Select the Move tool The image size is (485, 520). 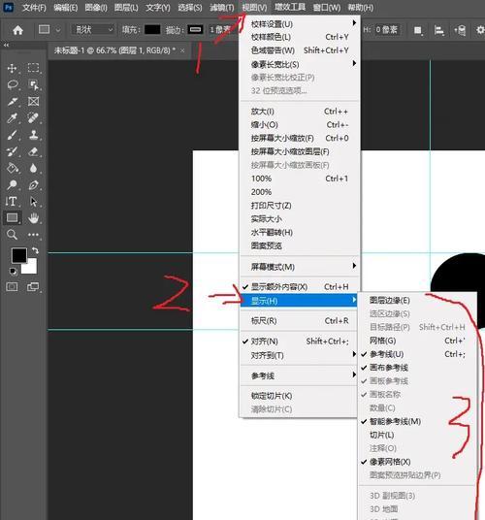[13, 68]
